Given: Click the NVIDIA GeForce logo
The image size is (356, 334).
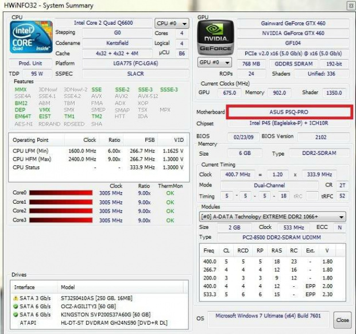Looking at the screenshot, I should tap(215, 38).
